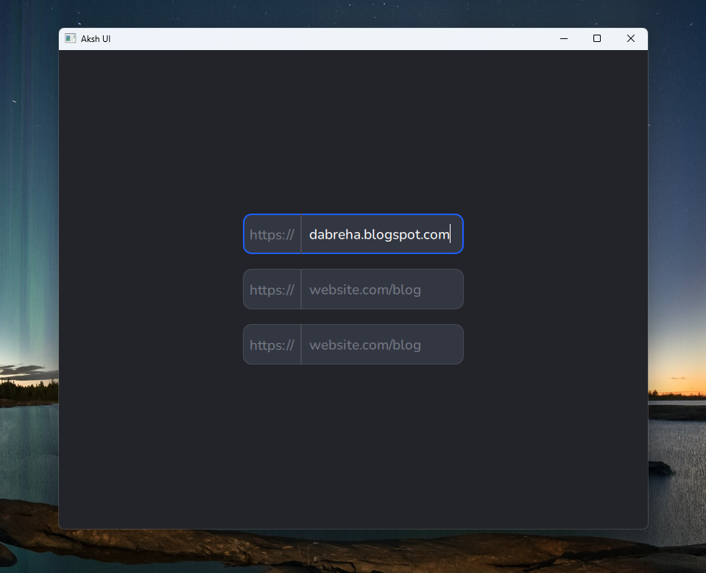
Task: Close the Aksh UI window
Action: point(631,38)
